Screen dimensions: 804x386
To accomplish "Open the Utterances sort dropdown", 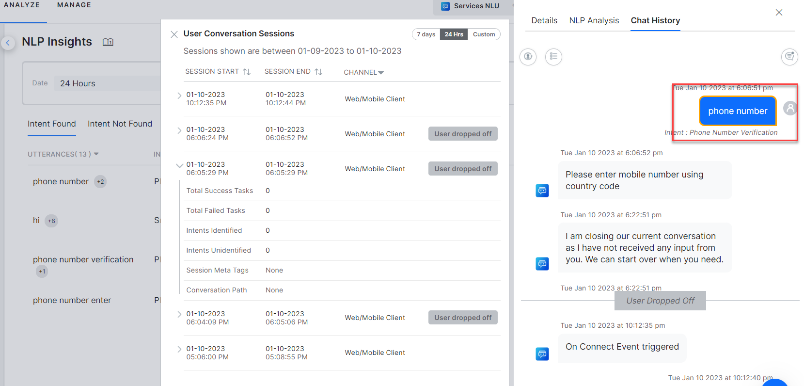I will point(96,154).
